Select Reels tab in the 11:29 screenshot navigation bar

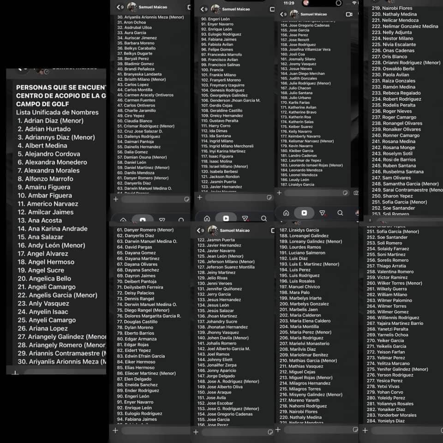click(304, 213)
